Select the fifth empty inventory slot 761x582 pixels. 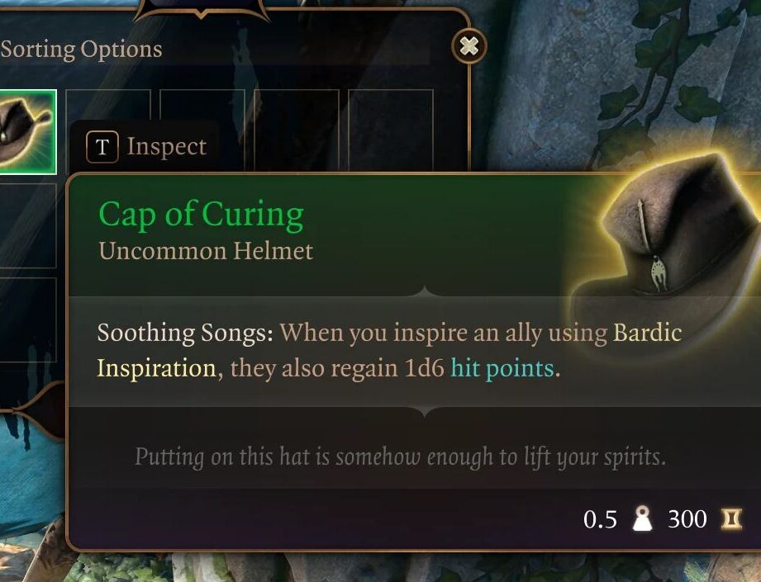point(390,130)
